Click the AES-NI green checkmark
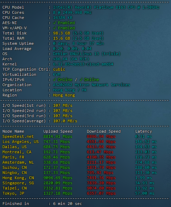The height and width of the screenshot is (207, 171). coord(54,23)
